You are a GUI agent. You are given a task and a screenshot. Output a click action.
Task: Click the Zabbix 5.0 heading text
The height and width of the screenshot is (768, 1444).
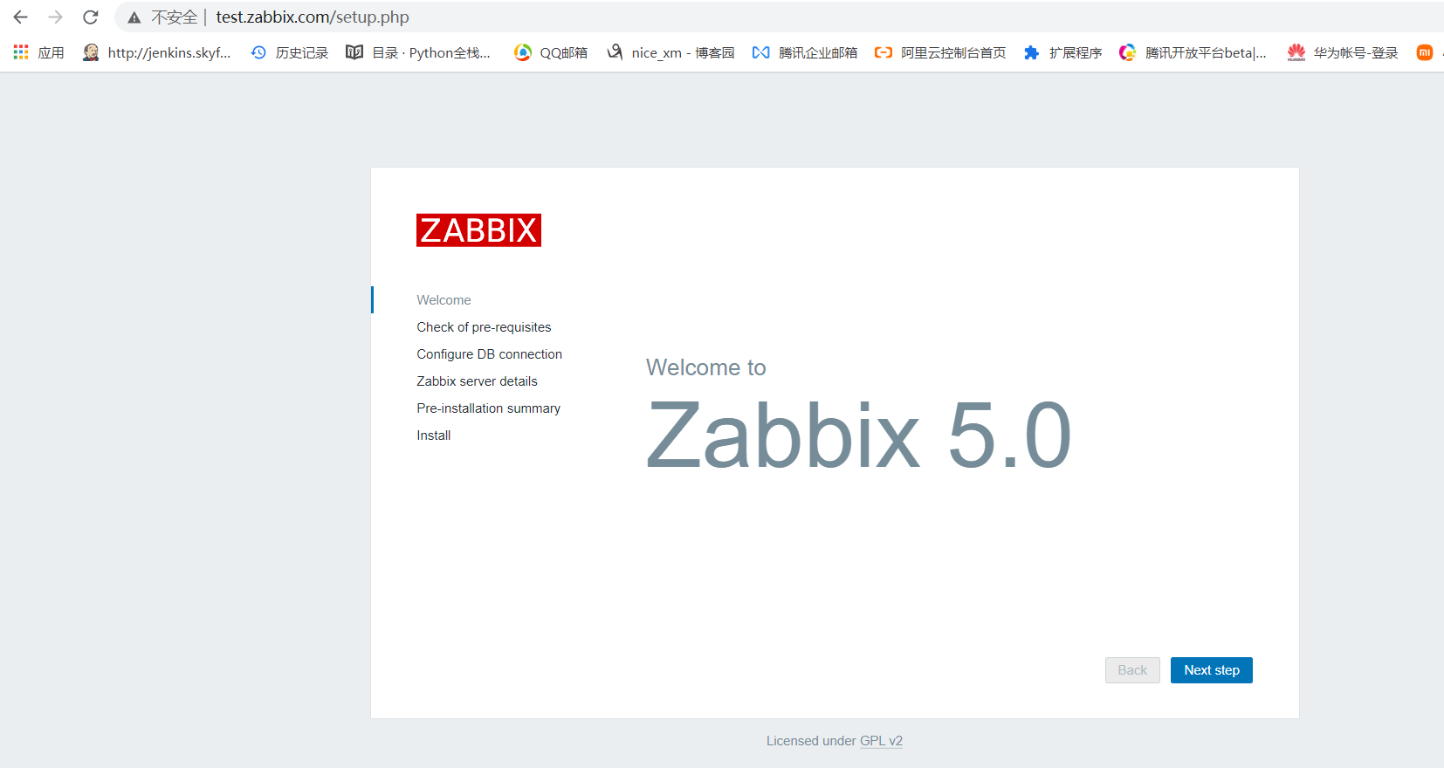pos(859,435)
